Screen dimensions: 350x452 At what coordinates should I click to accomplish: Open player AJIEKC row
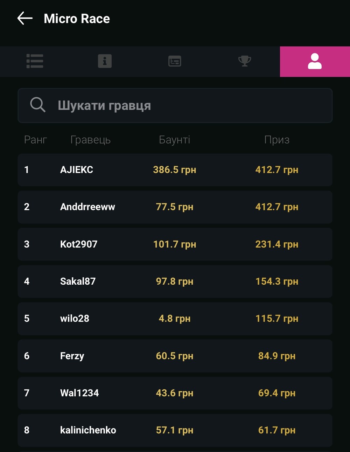tap(175, 170)
